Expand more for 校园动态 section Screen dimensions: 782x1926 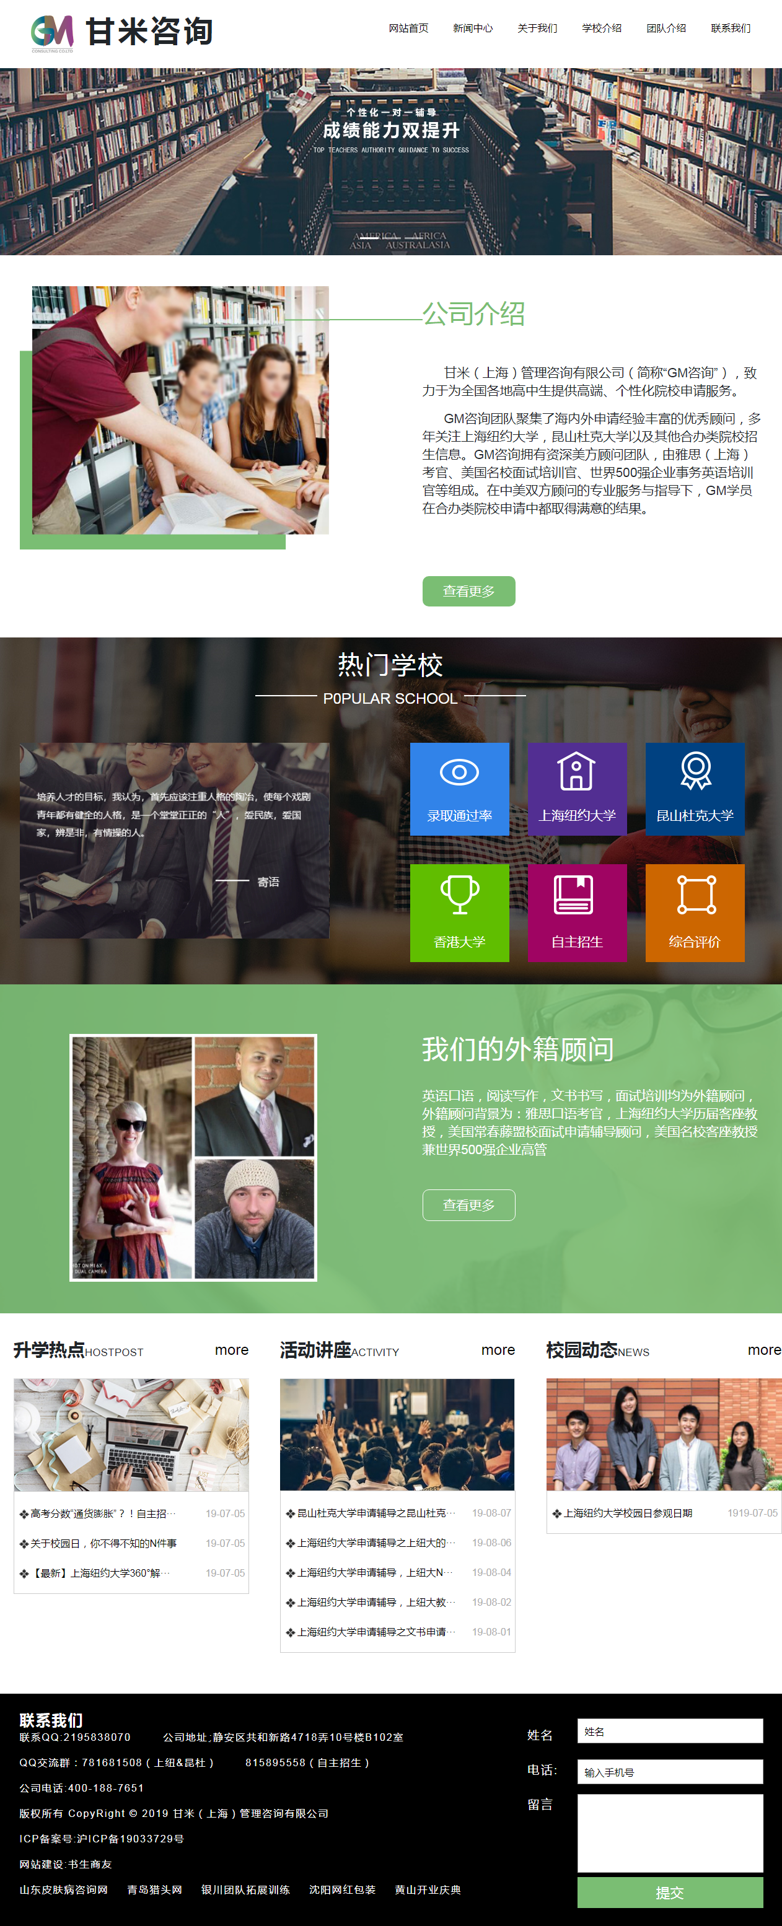763,1350
